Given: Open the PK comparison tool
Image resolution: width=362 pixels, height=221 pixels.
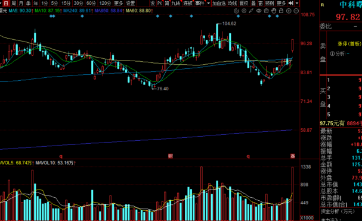Looking at the screenshot, I should (x=160, y=3).
